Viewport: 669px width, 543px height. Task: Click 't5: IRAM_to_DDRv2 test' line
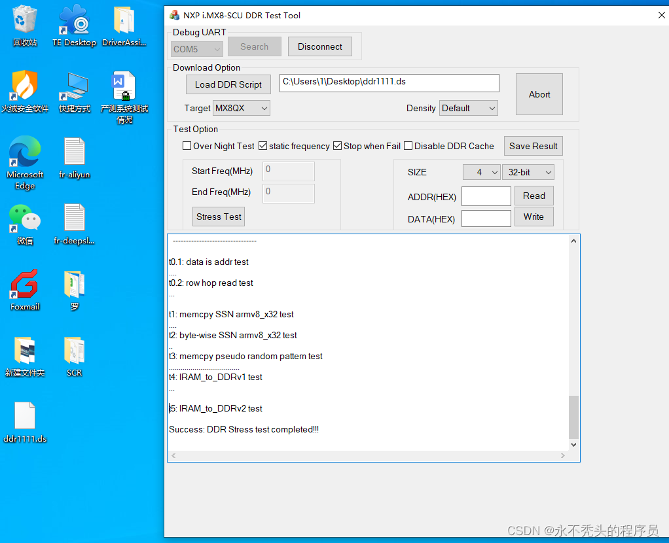(x=215, y=409)
